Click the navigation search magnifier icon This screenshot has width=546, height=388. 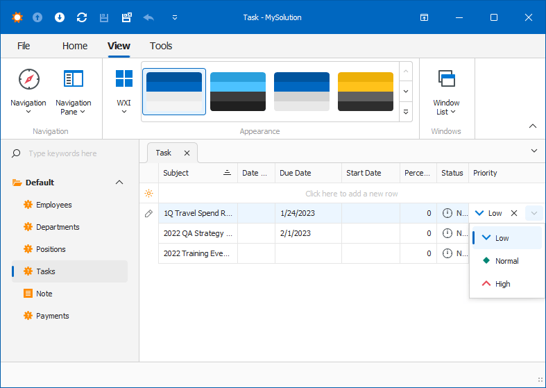point(16,153)
